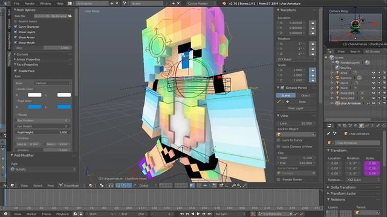Open outliner editor type icon

pyautogui.click(x=330, y=51)
